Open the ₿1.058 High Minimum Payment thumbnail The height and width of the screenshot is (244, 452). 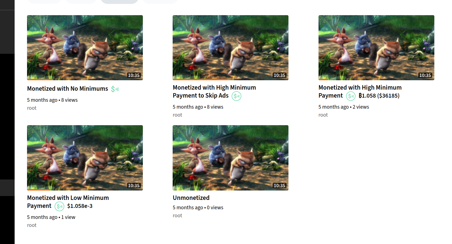coord(376,48)
